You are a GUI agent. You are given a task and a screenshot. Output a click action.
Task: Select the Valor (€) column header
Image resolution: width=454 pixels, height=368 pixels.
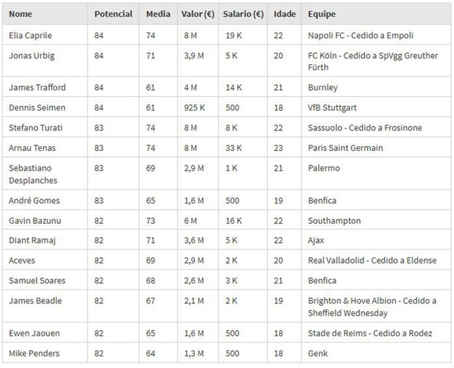[197, 14]
